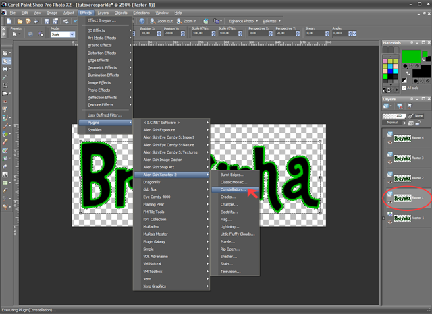Click the large green foreground material swatch

(x=411, y=57)
